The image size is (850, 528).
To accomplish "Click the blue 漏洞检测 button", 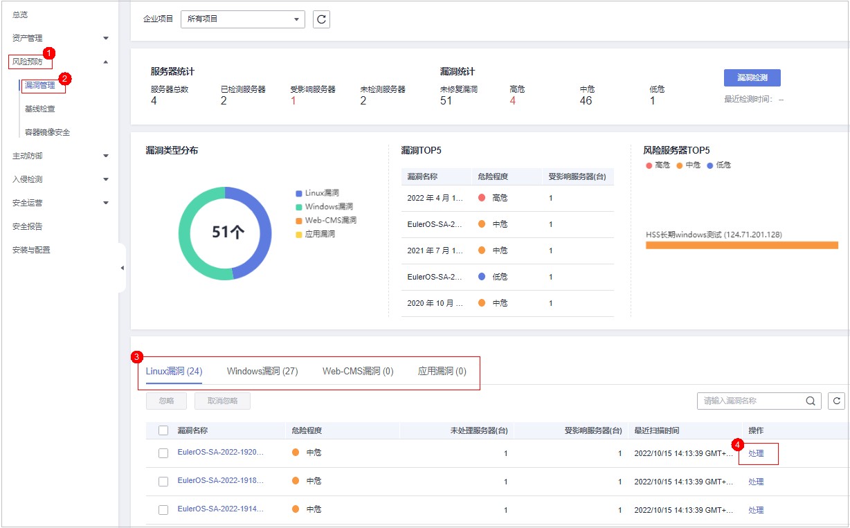I will [752, 78].
